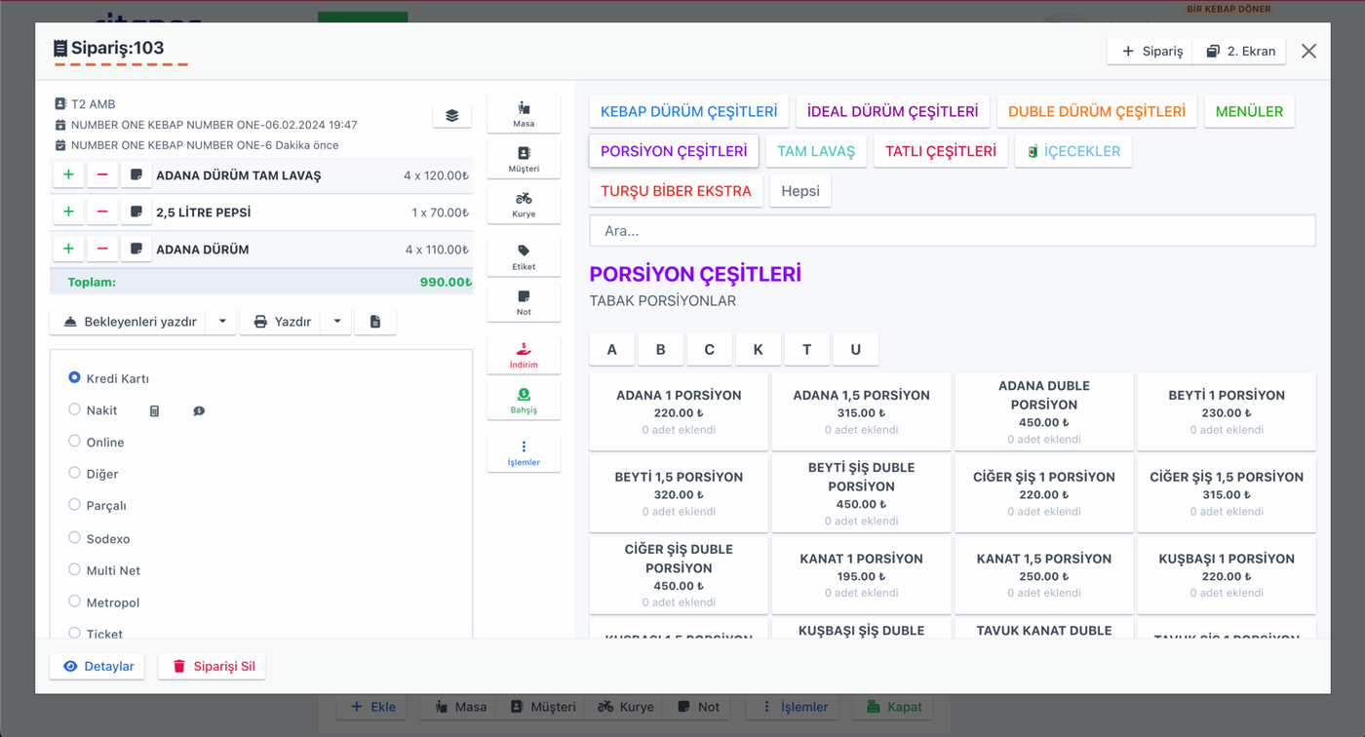
Task: Select the Sodexo payment radio button
Action: click(74, 537)
